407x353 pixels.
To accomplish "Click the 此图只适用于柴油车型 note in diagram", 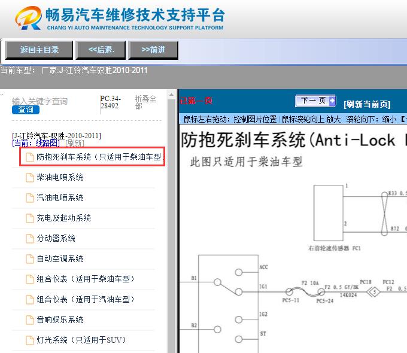I will [246, 162].
